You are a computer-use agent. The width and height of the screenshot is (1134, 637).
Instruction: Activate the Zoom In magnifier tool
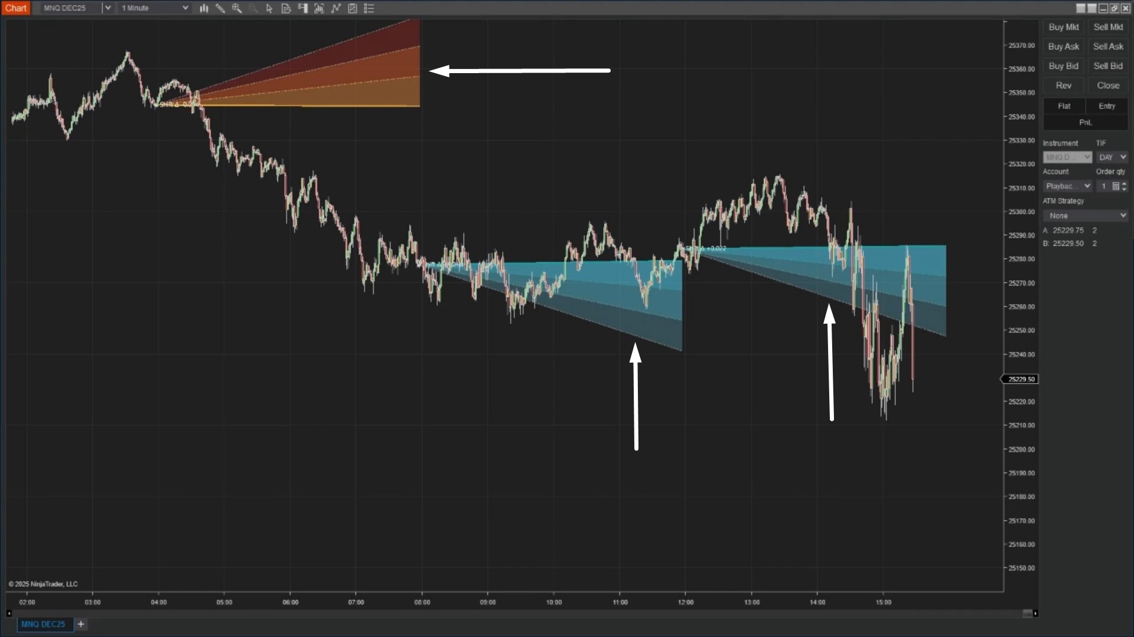[237, 8]
